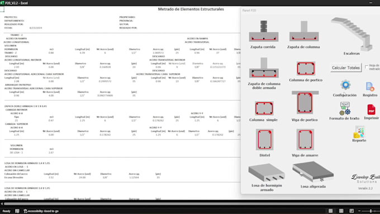Open the Viga de portico tool
The width and height of the screenshot is (380, 214).
(305, 103)
